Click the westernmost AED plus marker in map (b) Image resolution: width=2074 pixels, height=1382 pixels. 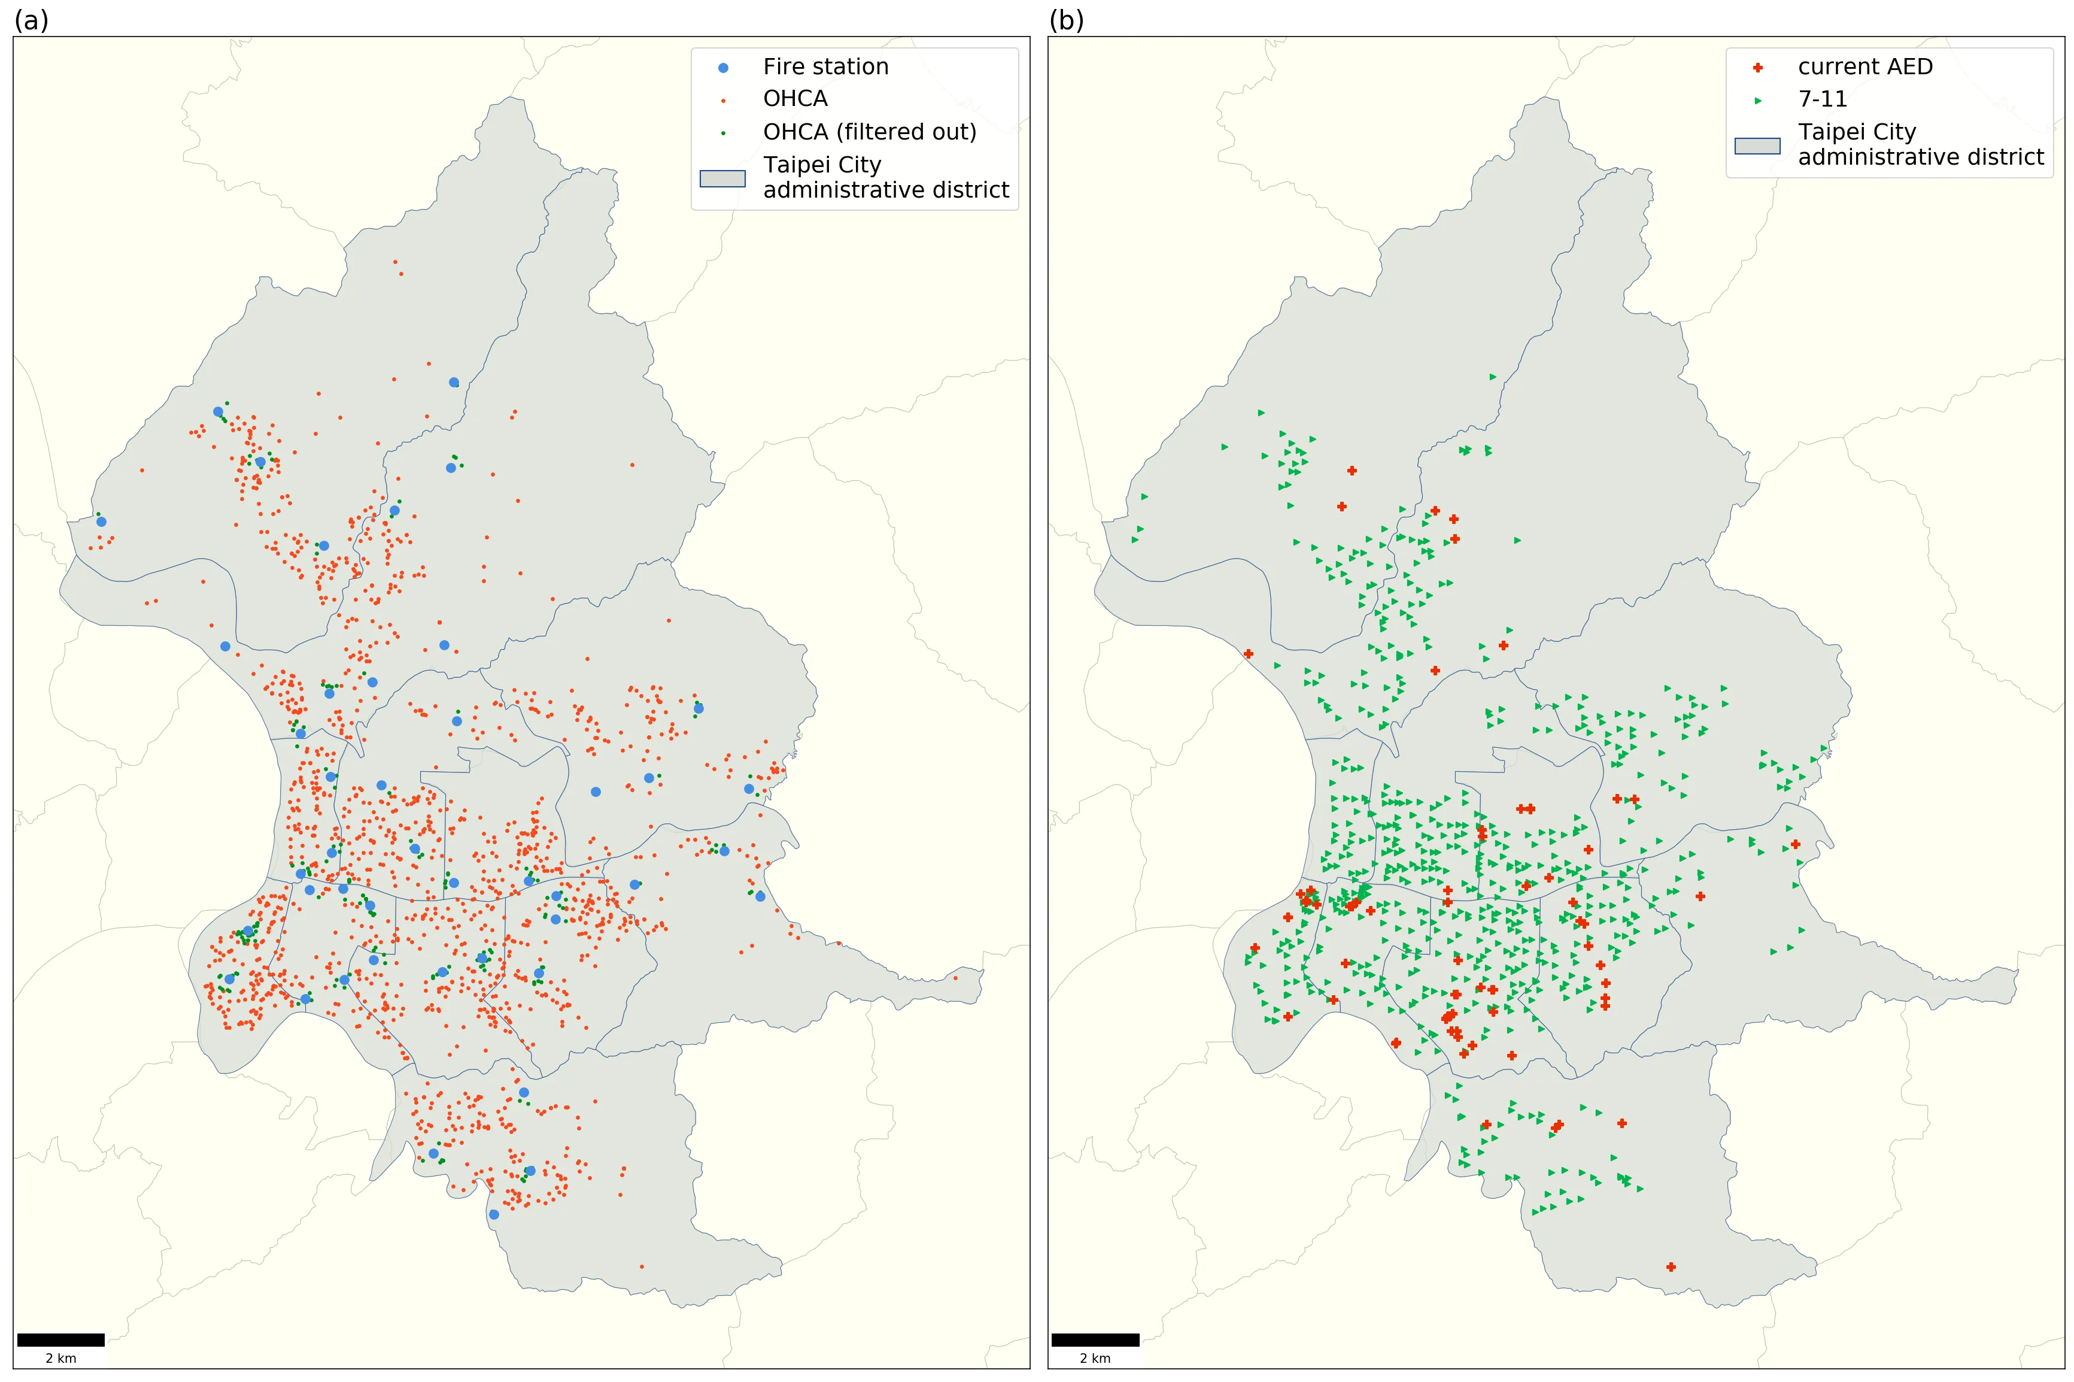pos(1249,654)
